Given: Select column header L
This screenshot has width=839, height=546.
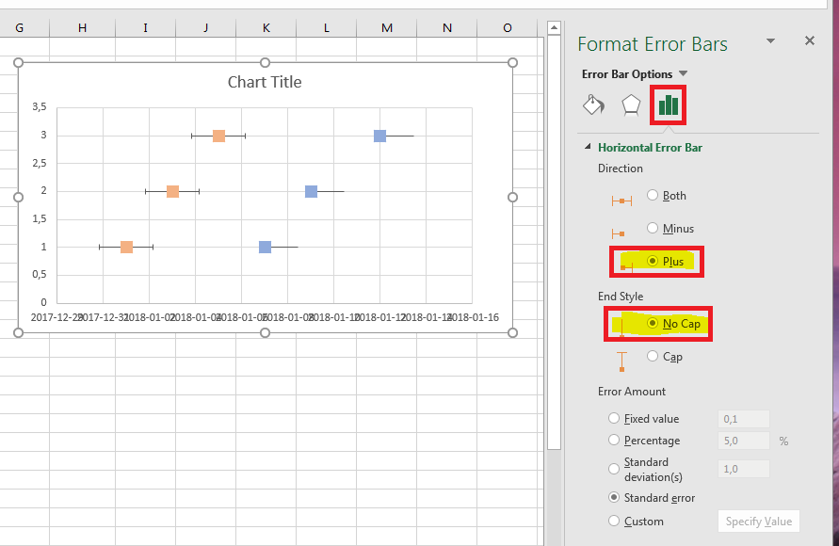Looking at the screenshot, I should pos(327,28).
